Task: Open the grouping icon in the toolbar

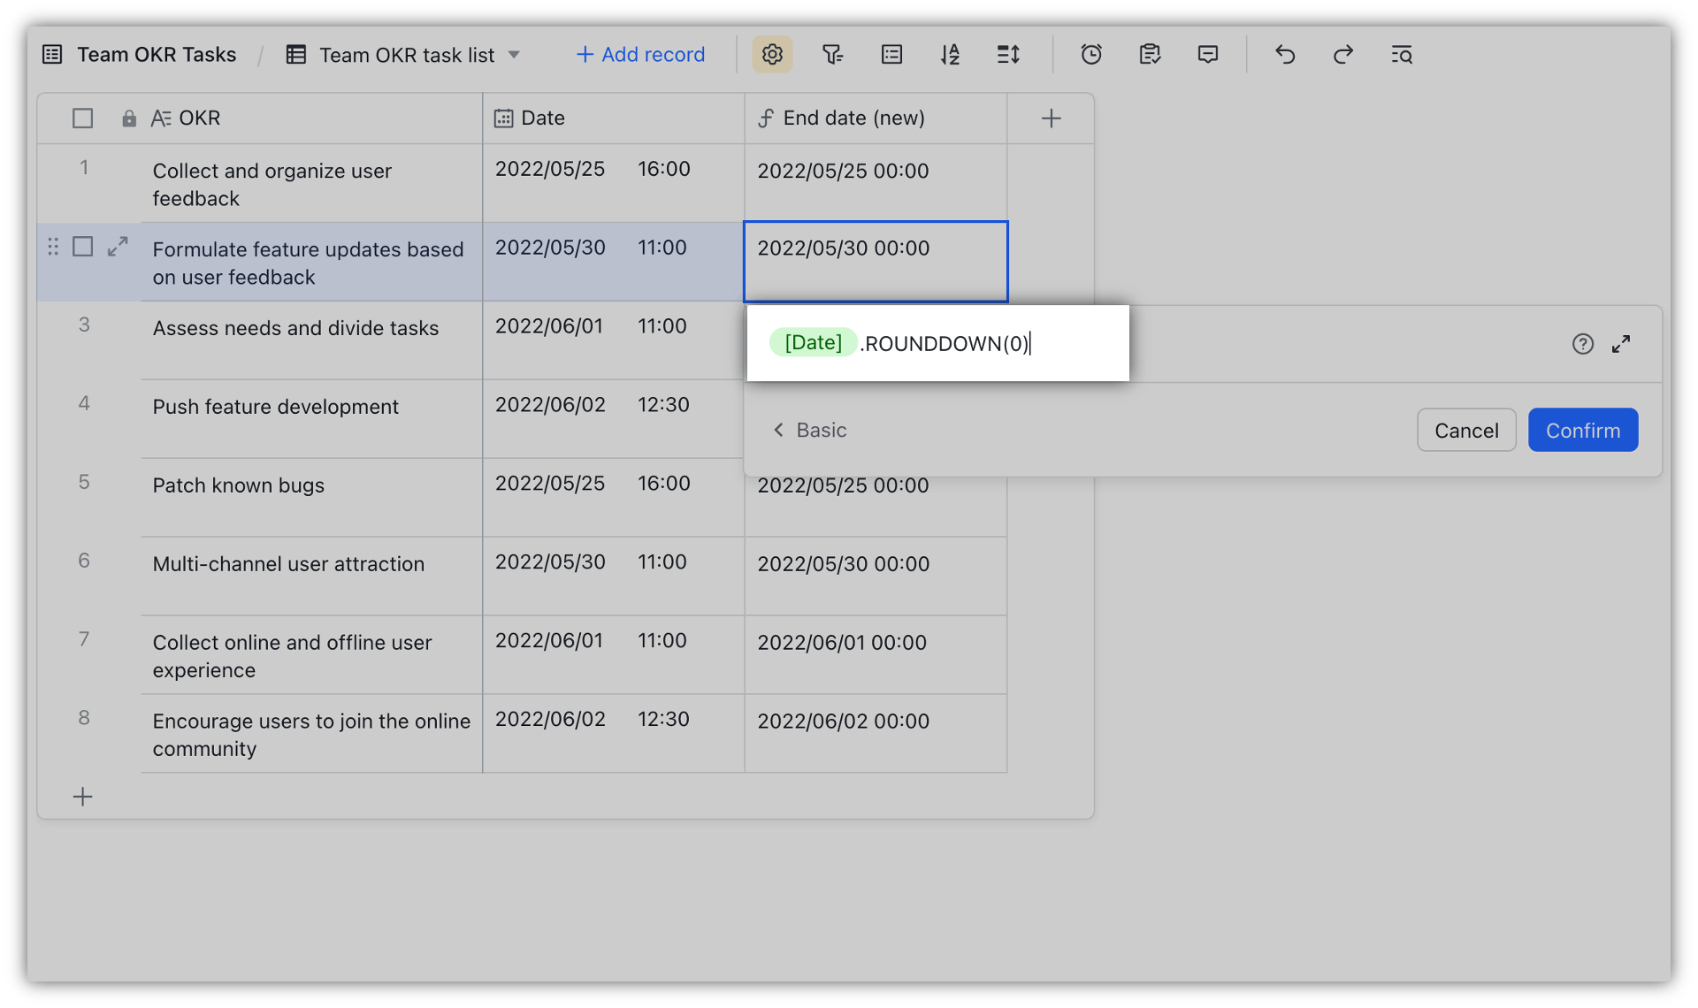Action: 891,54
